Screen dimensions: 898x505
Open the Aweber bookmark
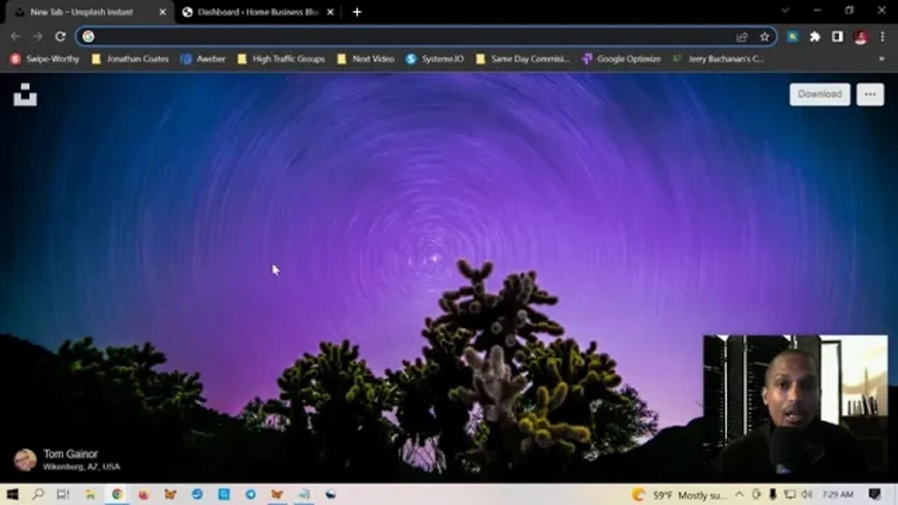pyautogui.click(x=203, y=59)
